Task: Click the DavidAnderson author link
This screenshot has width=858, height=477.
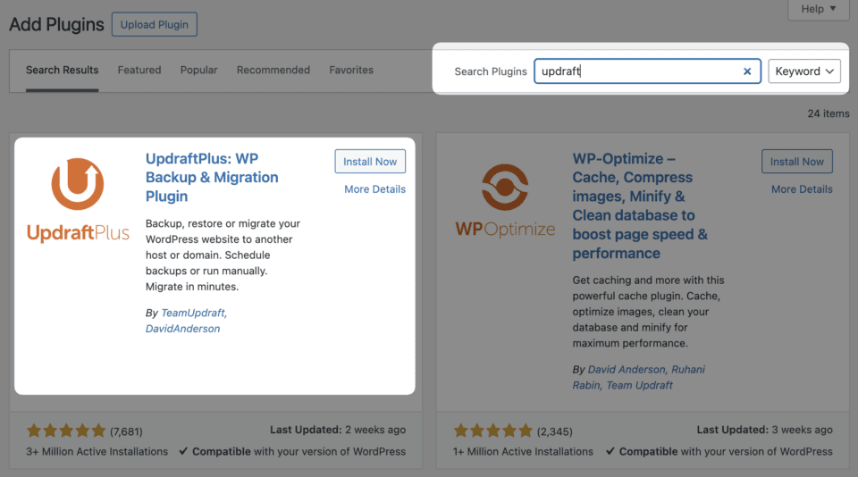Action: (182, 329)
